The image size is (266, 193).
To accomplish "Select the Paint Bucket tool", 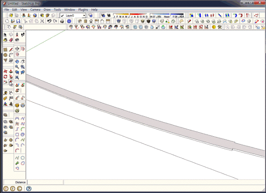I will tap(6, 40).
